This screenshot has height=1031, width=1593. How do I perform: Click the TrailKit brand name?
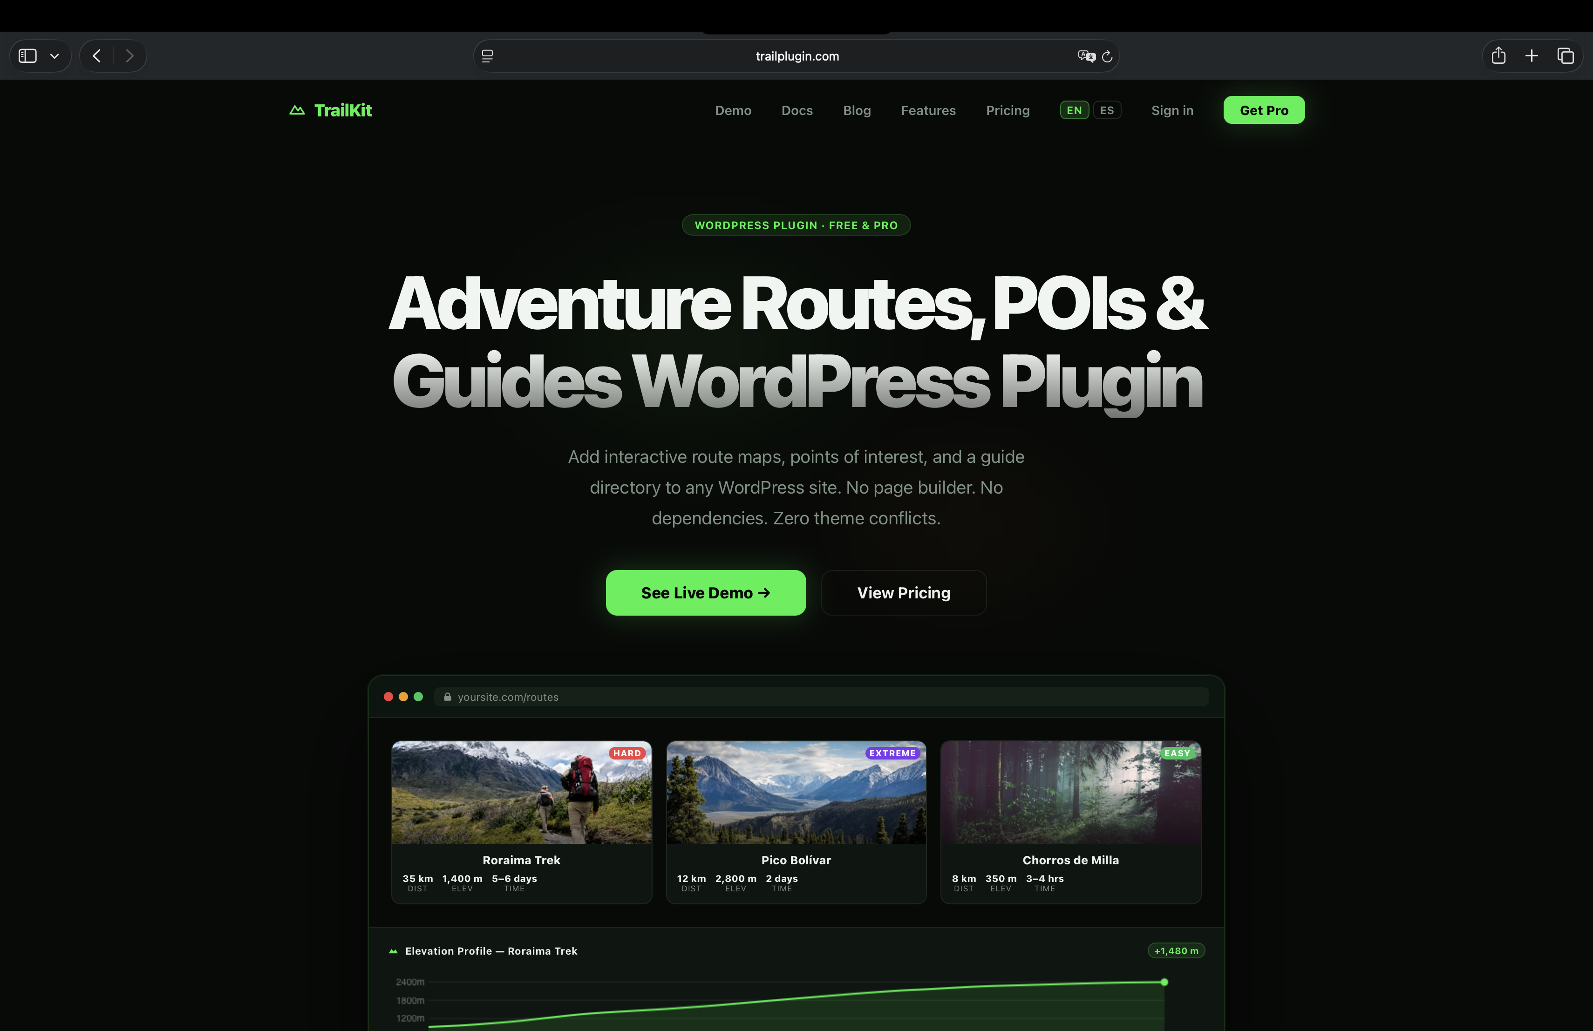(343, 110)
